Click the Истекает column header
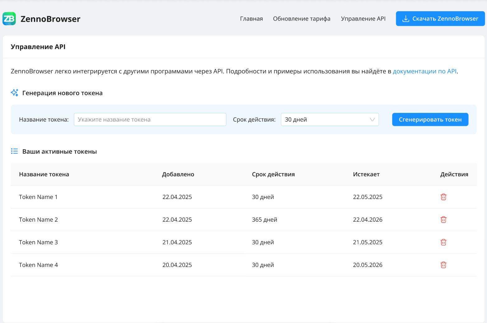The height and width of the screenshot is (323, 487). tap(366, 174)
